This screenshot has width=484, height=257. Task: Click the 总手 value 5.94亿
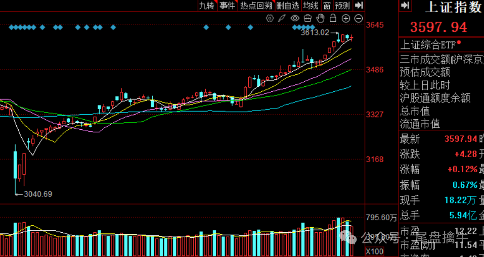tap(463, 216)
